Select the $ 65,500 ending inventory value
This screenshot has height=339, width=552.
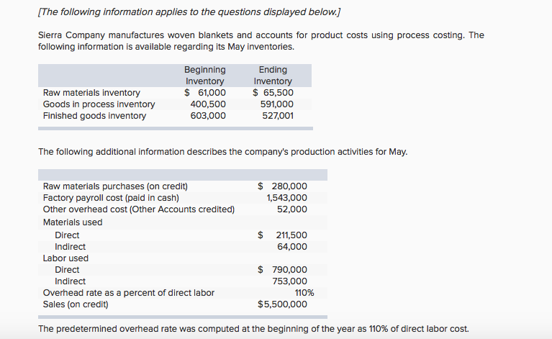[273, 93]
